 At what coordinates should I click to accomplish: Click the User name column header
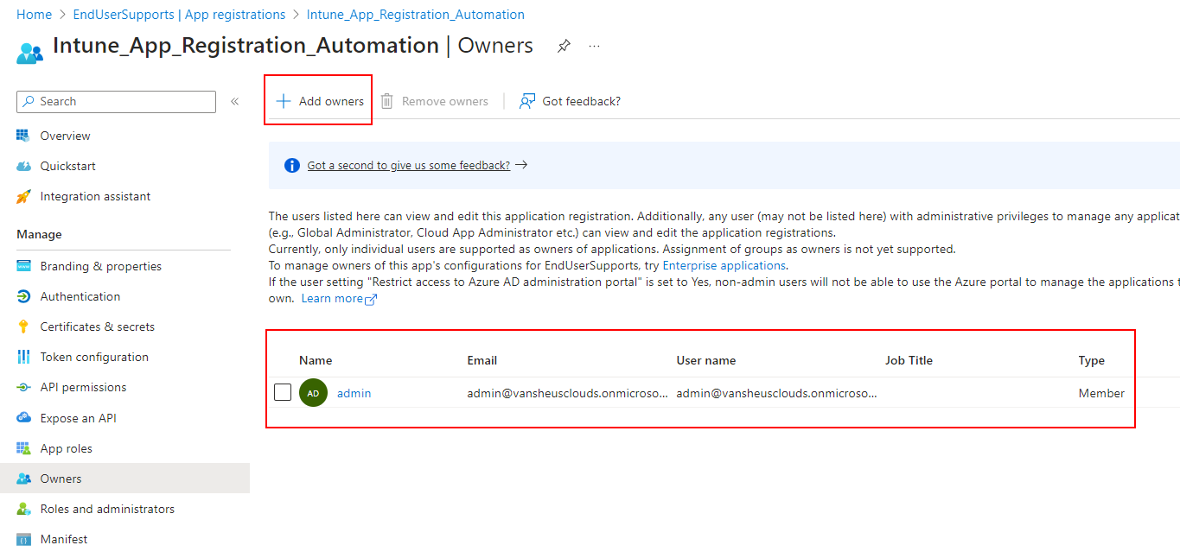click(x=706, y=360)
